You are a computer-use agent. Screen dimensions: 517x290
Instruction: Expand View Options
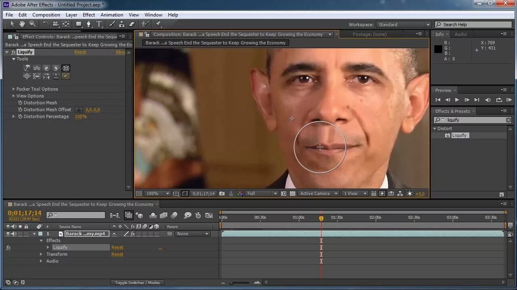pos(14,96)
